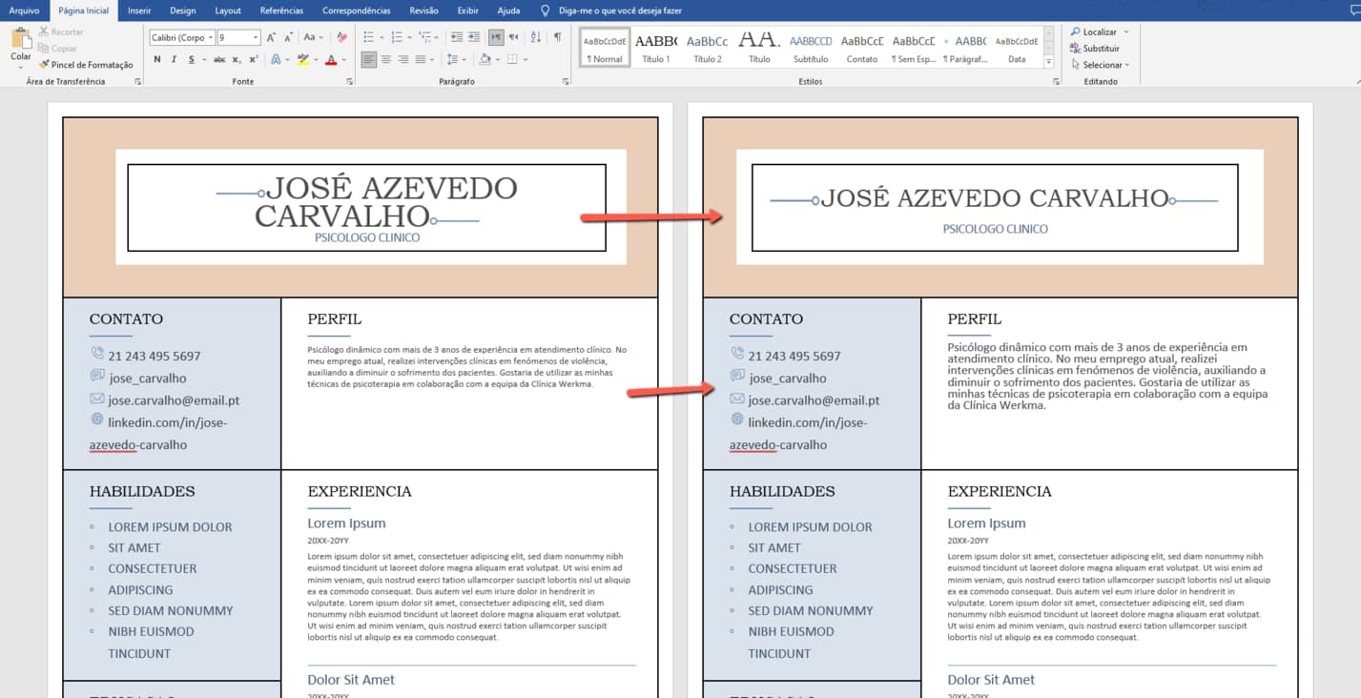Toggle left-to-right text direction button

coord(496,37)
